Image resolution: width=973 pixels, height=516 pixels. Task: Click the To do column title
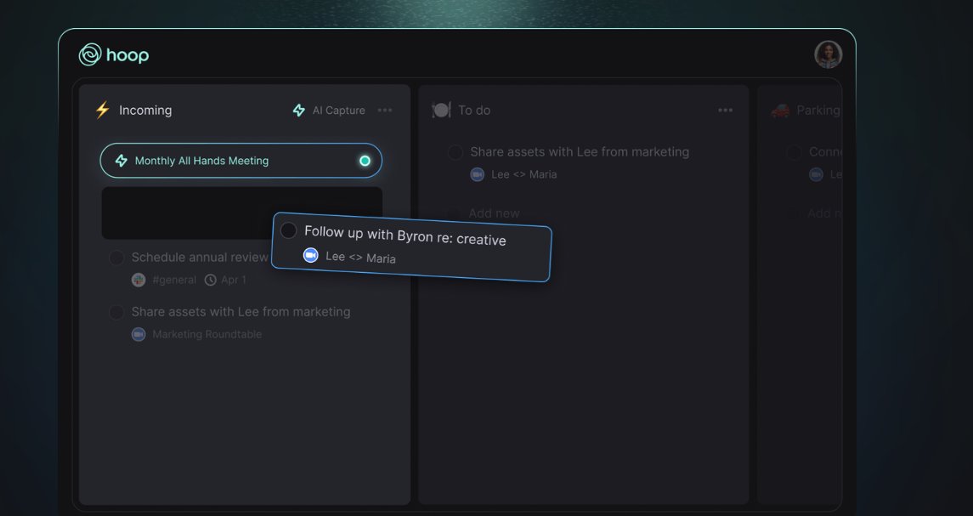(x=474, y=110)
